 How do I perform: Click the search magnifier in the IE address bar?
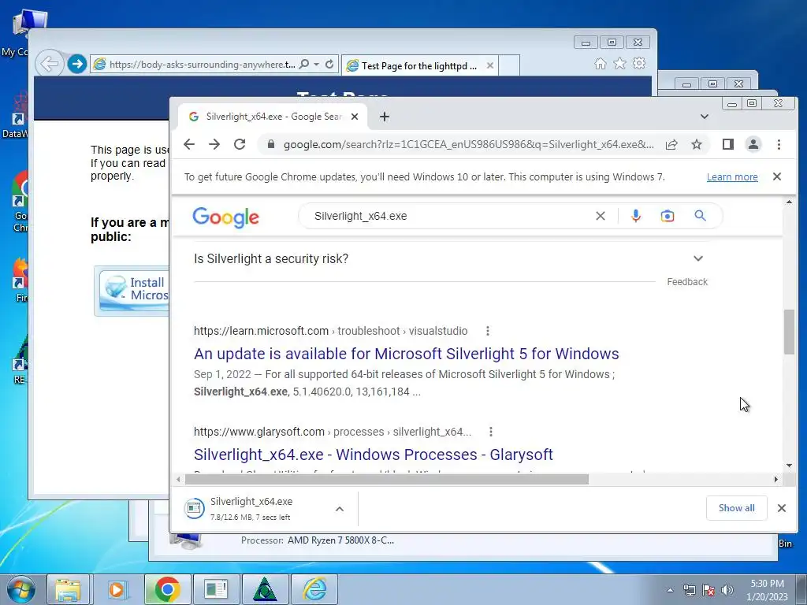(304, 65)
